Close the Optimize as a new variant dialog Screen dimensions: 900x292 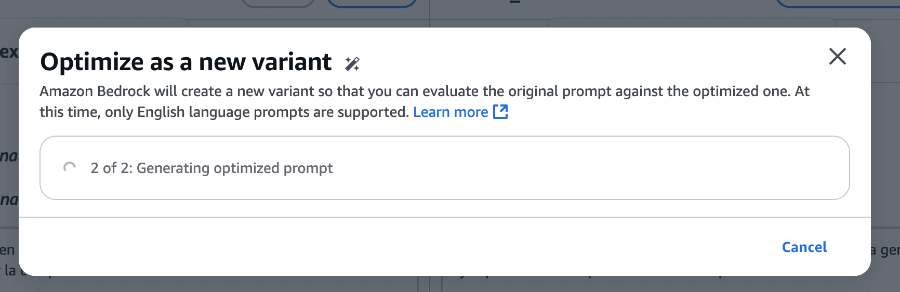(x=837, y=56)
